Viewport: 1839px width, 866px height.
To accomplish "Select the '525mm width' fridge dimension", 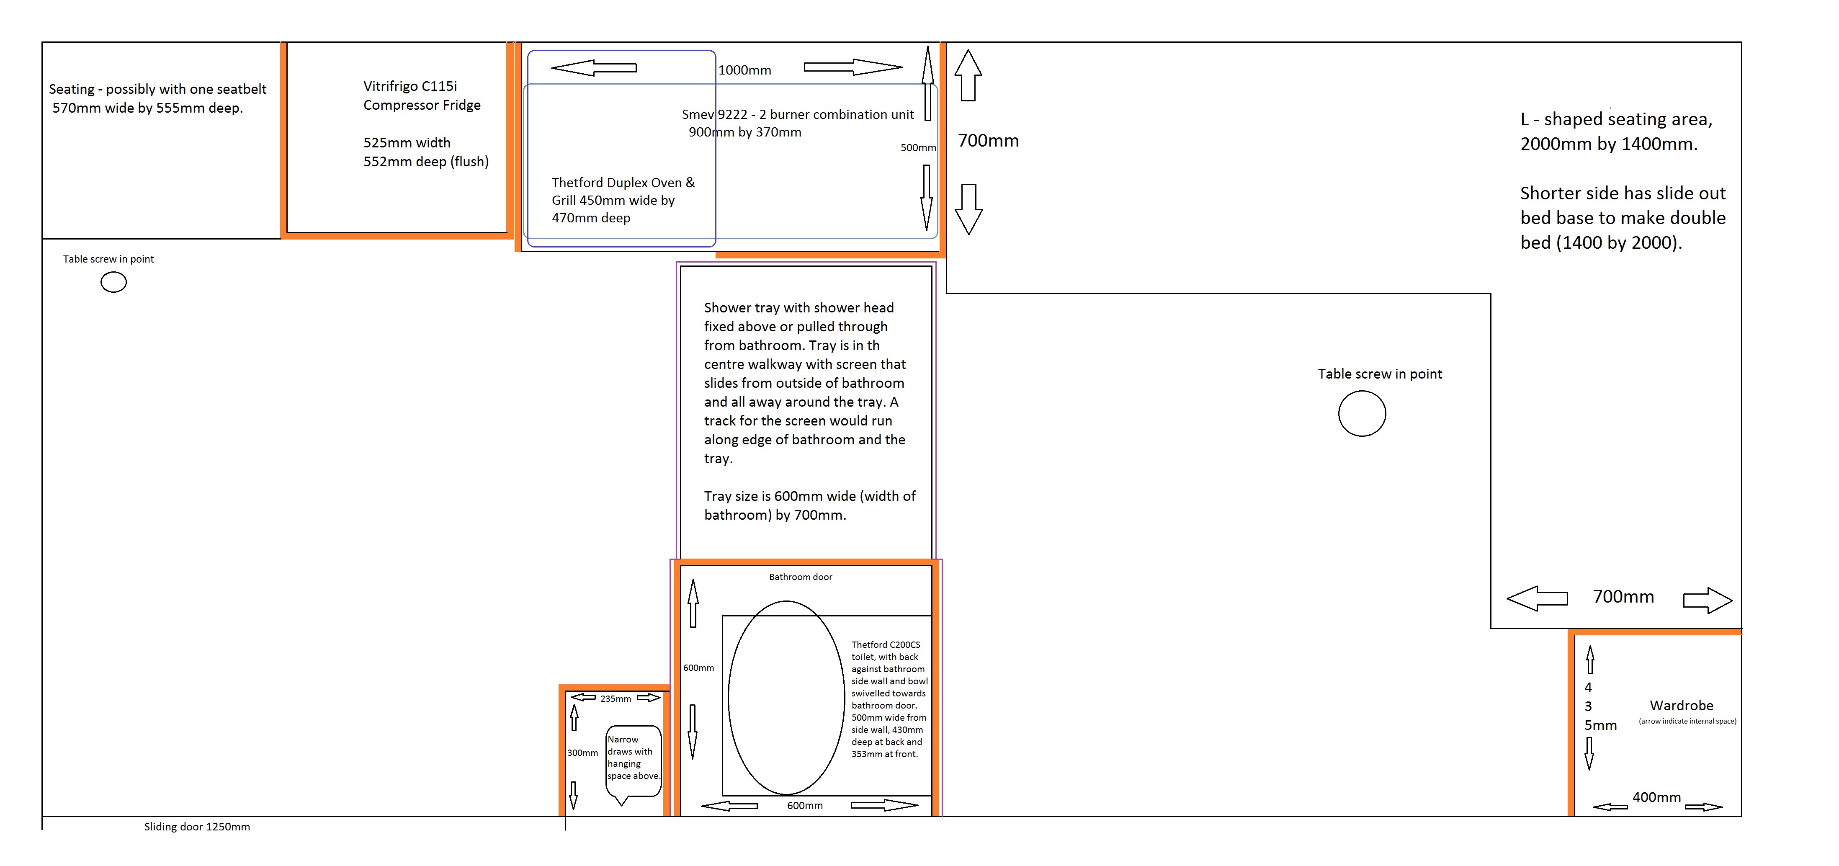I will pyautogui.click(x=407, y=143).
